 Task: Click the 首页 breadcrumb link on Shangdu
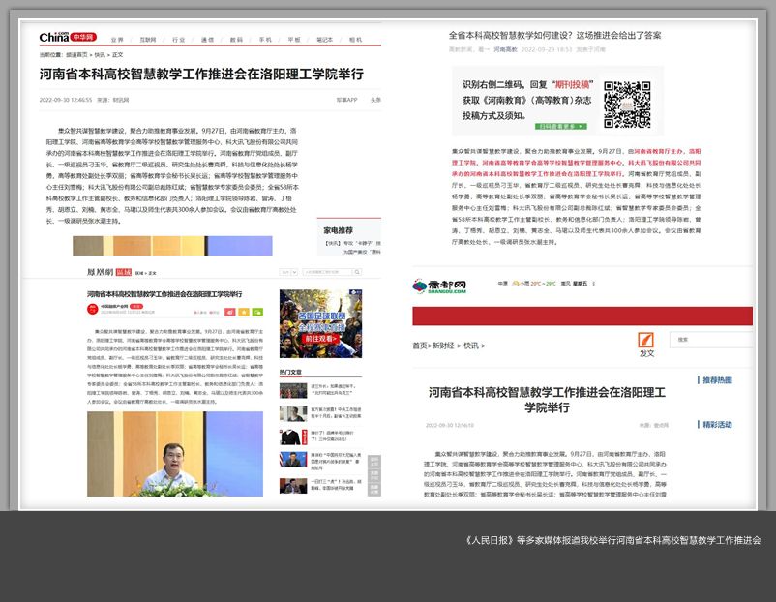click(x=419, y=345)
